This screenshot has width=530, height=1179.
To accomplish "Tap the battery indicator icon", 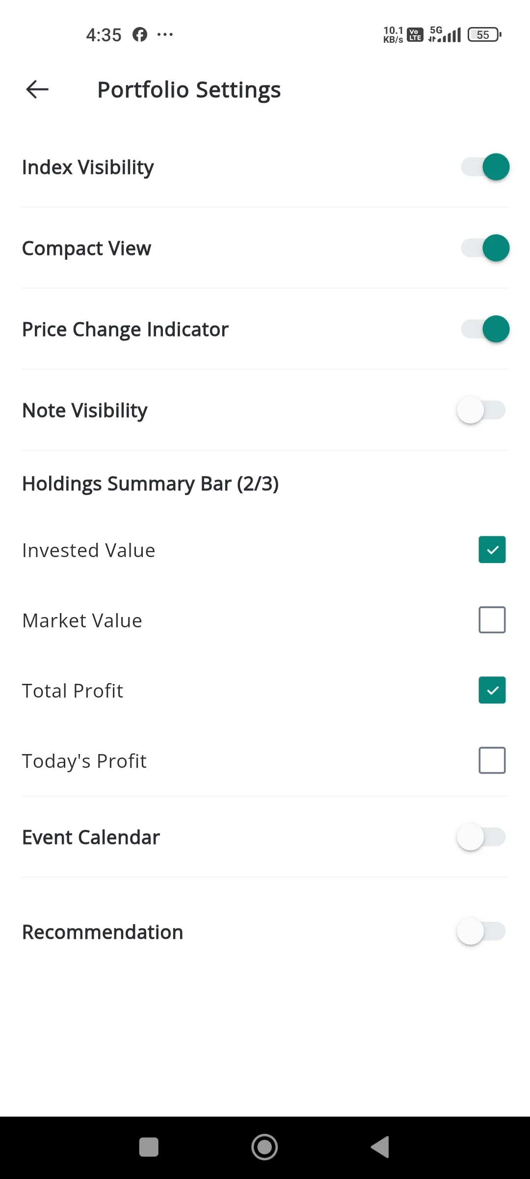I will (x=484, y=34).
